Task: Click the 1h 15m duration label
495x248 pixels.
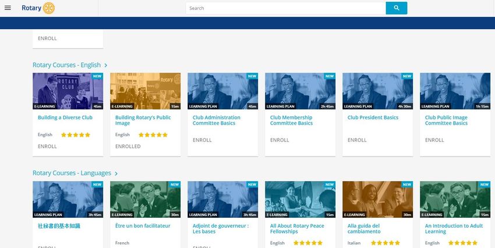Action: [482, 107]
